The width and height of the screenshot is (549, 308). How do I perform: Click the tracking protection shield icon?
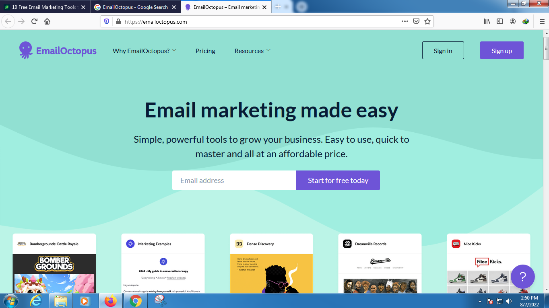(x=107, y=22)
